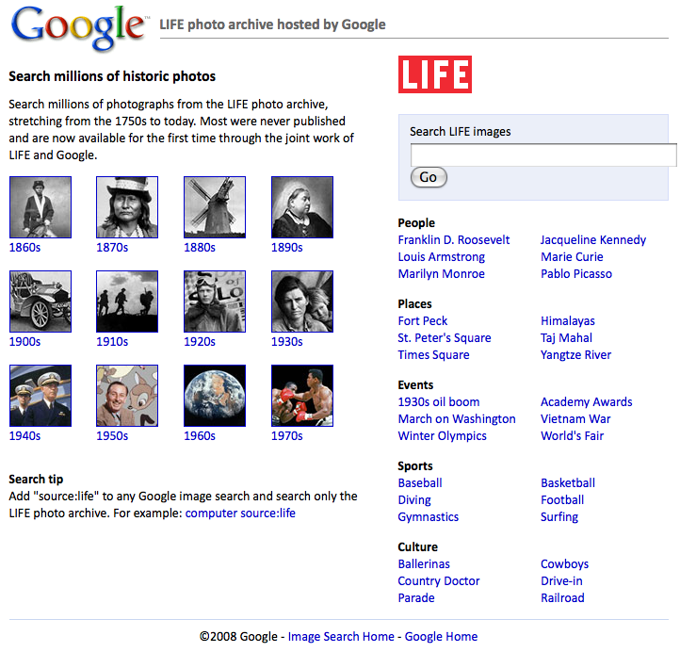This screenshot has width=680, height=652.
Task: Open the Pablo Picasso link
Action: click(x=576, y=274)
